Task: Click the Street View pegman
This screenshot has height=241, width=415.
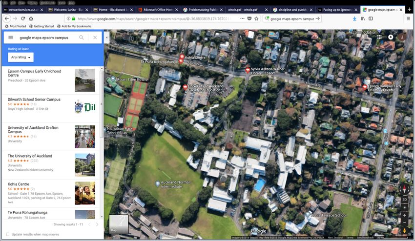Action: pos(404,231)
